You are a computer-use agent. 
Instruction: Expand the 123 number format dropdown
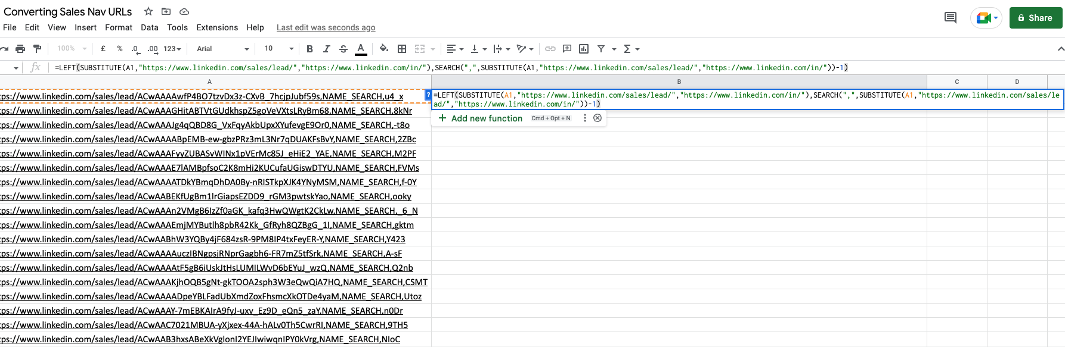point(172,49)
